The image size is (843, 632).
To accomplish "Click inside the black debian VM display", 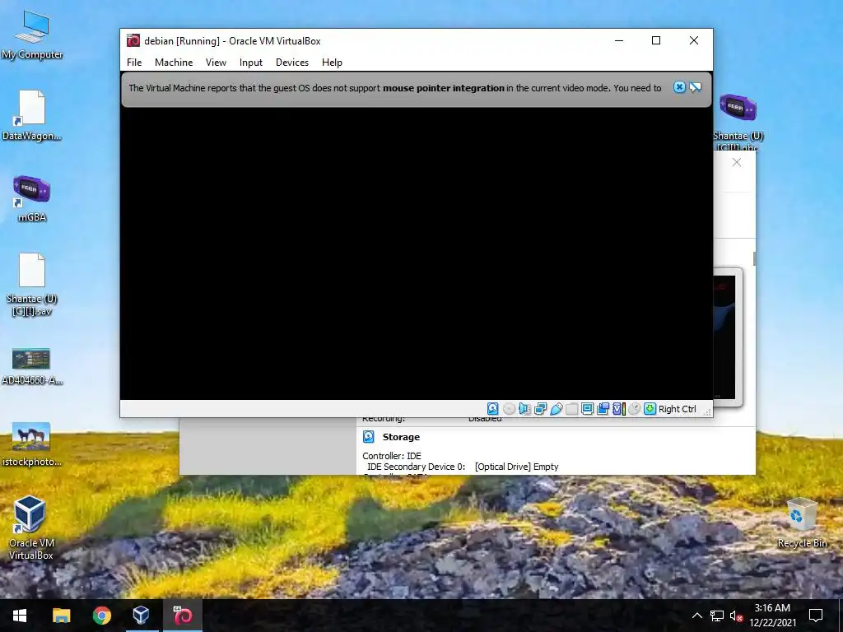I will (x=416, y=253).
